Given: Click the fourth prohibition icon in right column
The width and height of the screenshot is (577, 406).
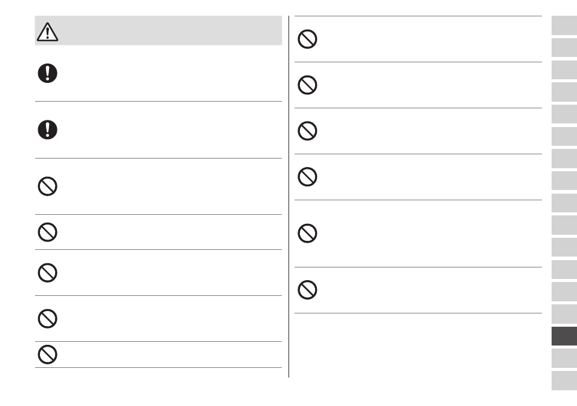Looking at the screenshot, I should (307, 177).
